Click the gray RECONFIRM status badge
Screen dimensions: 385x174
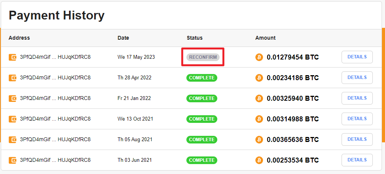(203, 57)
